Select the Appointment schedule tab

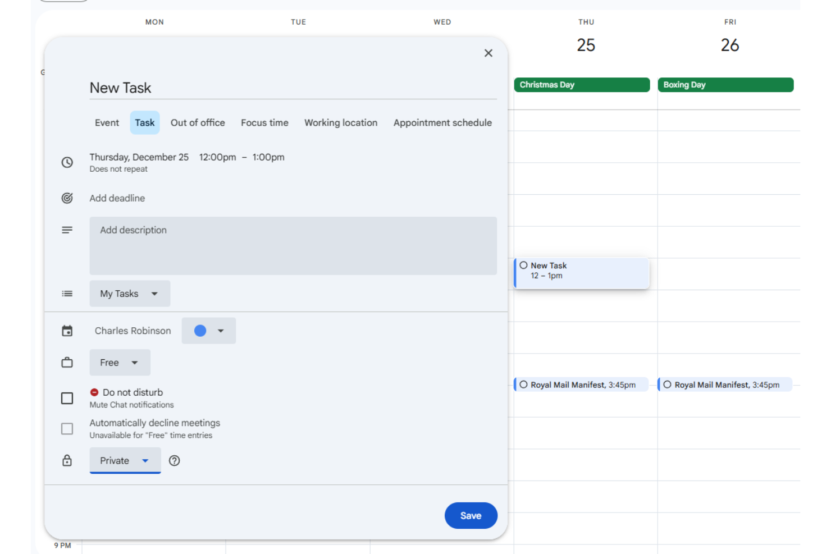click(442, 122)
